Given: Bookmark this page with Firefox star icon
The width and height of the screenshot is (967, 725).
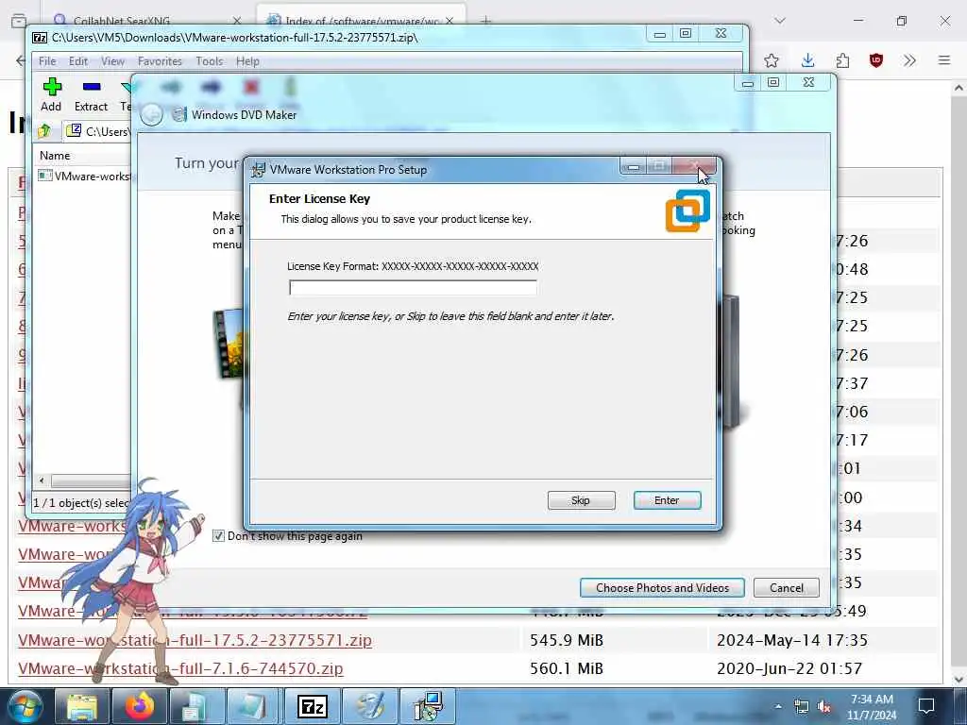Looking at the screenshot, I should click(x=771, y=60).
